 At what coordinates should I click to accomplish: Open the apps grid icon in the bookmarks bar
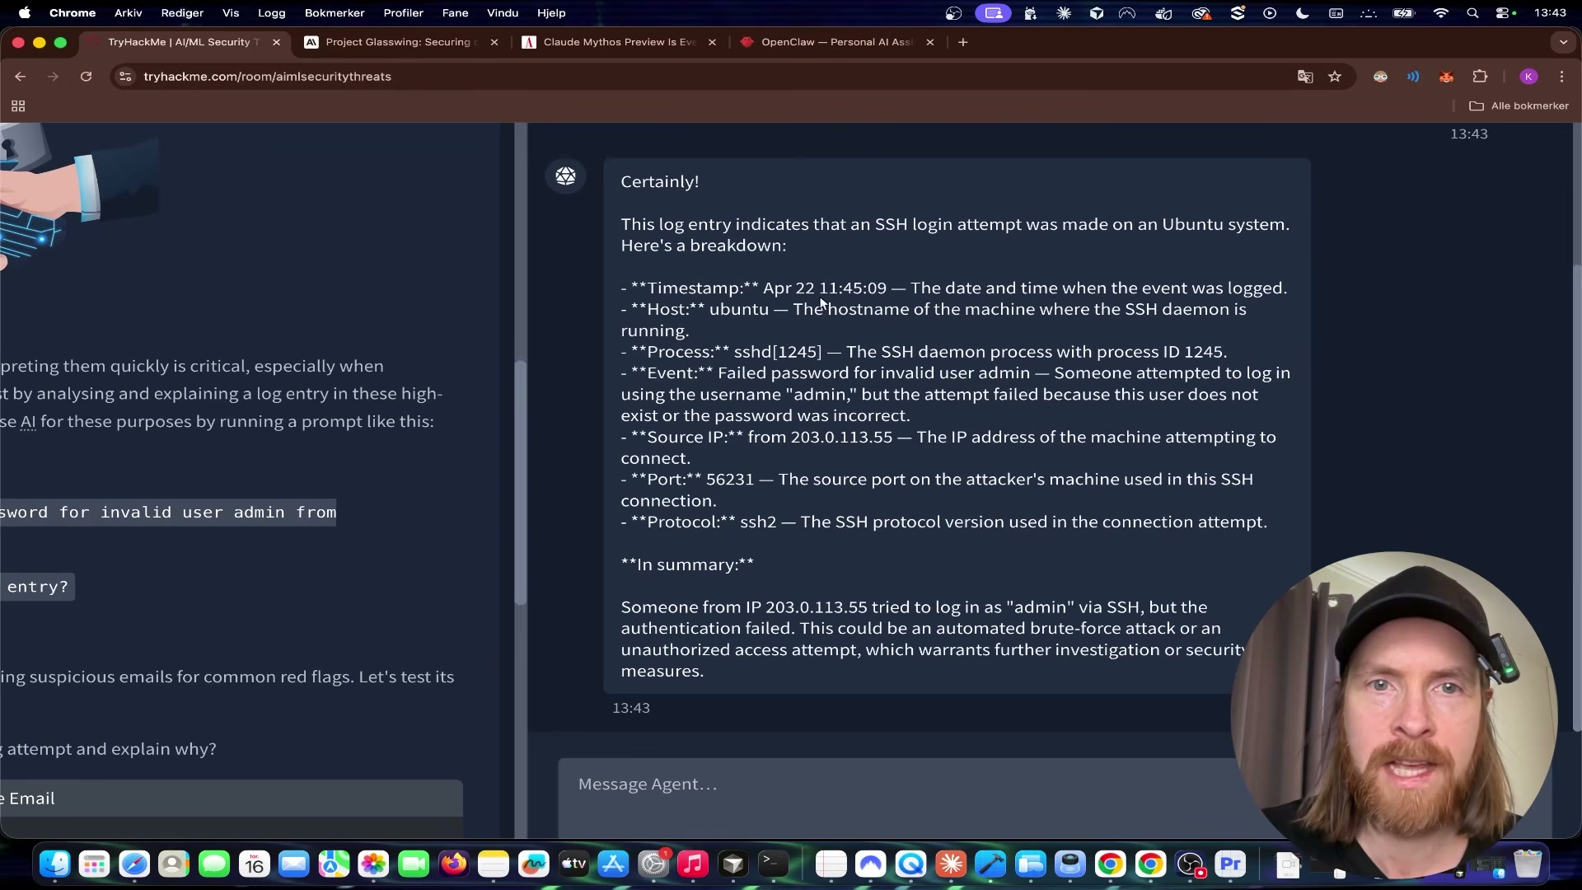click(x=18, y=106)
